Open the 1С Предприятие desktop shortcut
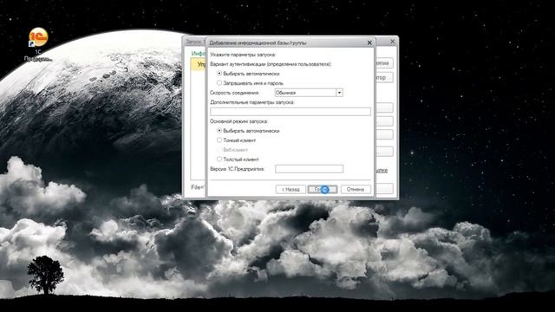This screenshot has width=555, height=312. coord(38,44)
